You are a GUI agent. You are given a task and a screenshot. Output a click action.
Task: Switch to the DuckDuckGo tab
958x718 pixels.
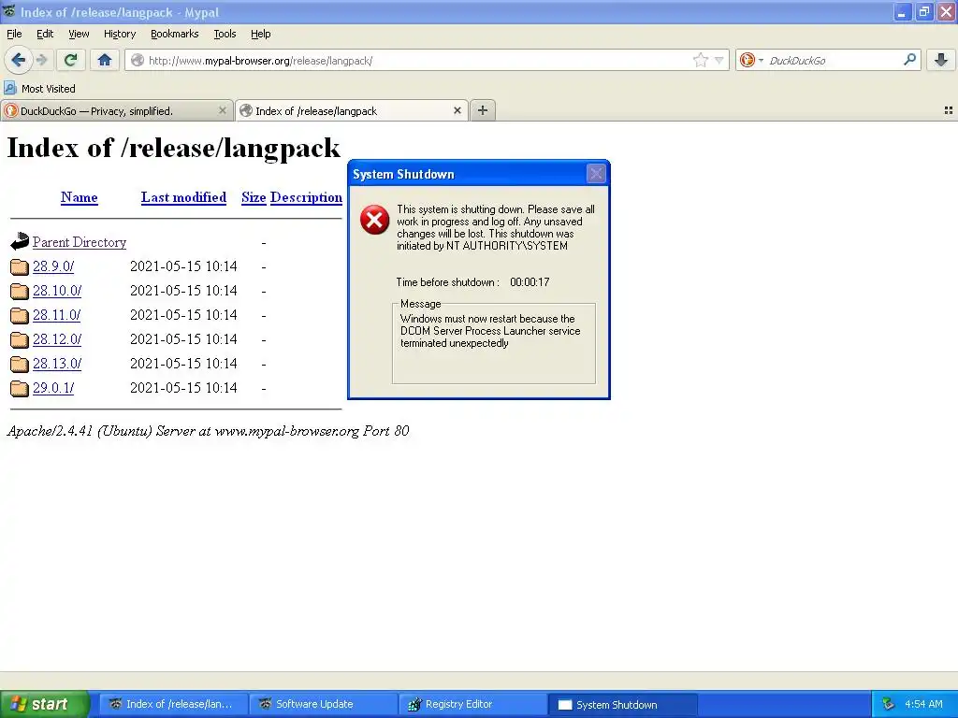117,110
